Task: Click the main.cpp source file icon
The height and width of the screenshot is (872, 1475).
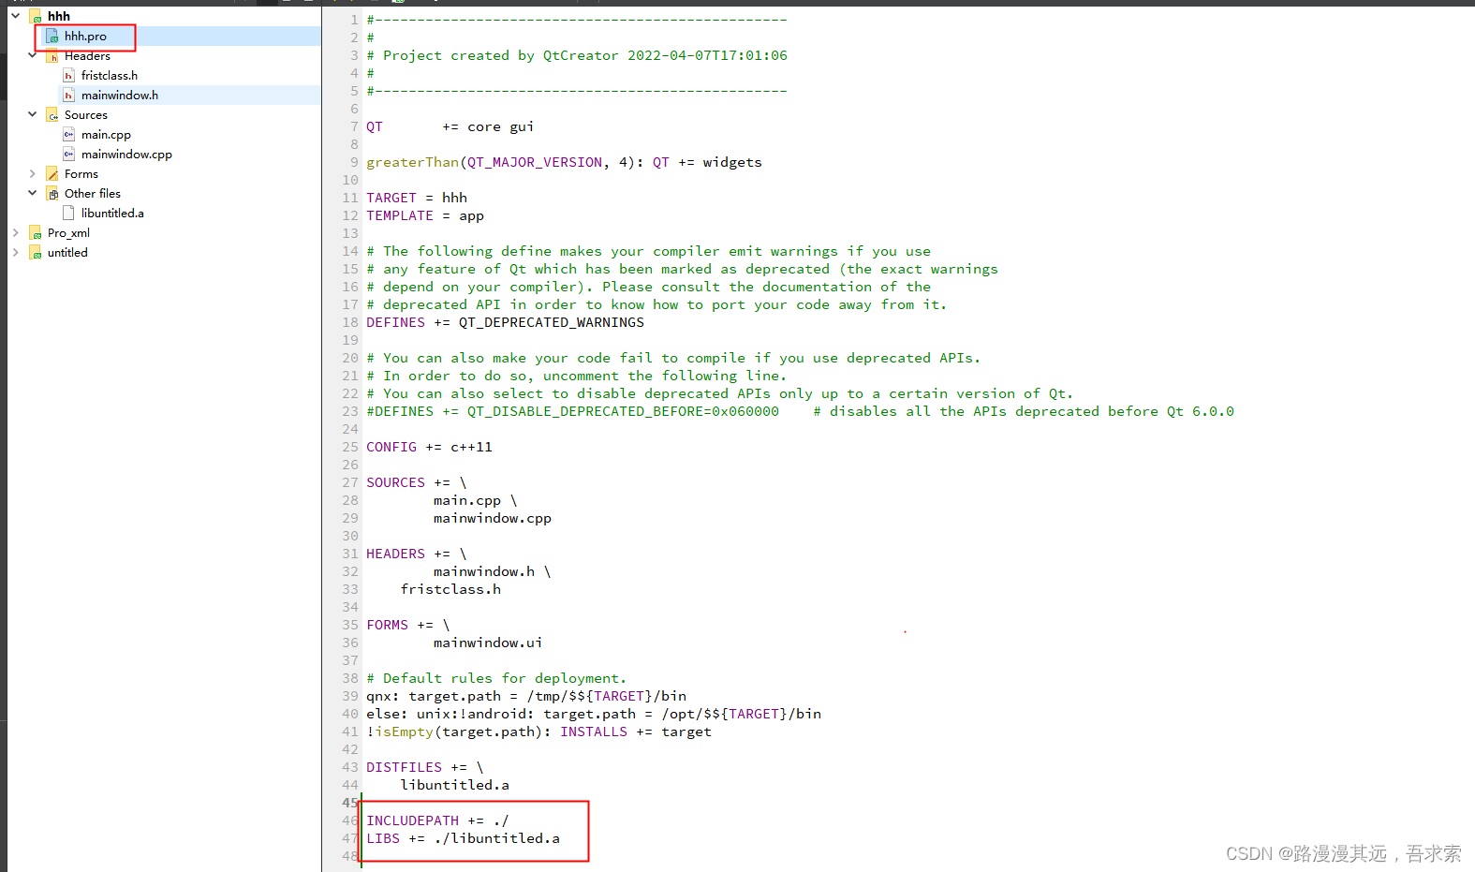Action: coord(68,134)
